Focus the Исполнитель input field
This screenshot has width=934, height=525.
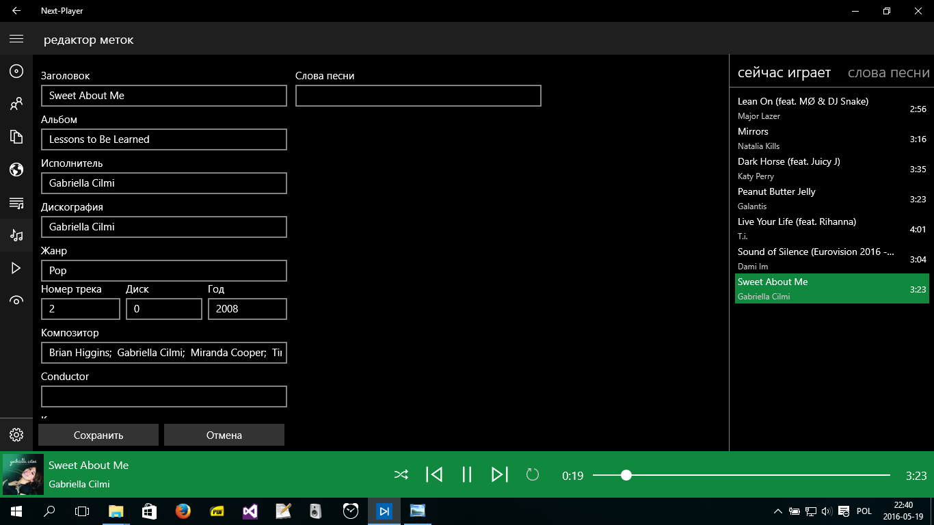(x=164, y=183)
